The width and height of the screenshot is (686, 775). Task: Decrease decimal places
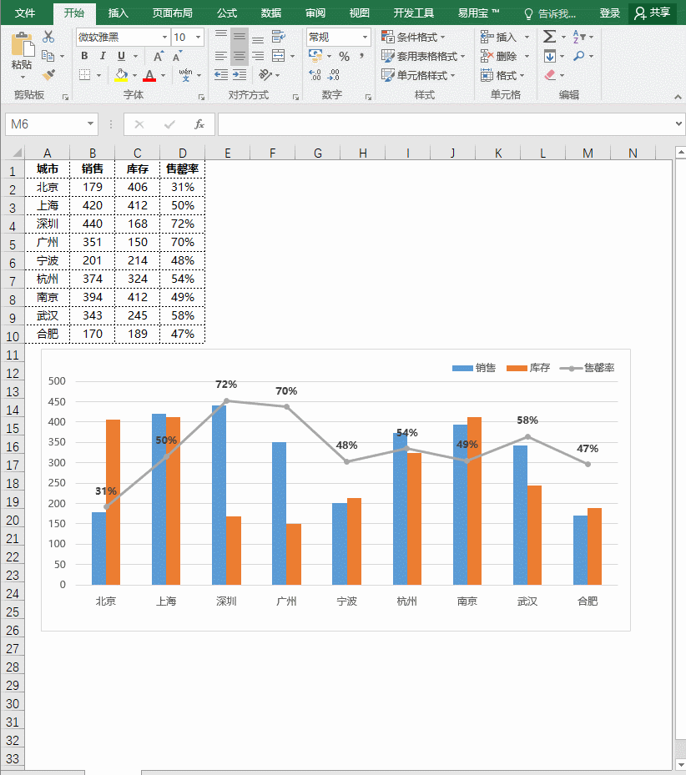point(334,74)
